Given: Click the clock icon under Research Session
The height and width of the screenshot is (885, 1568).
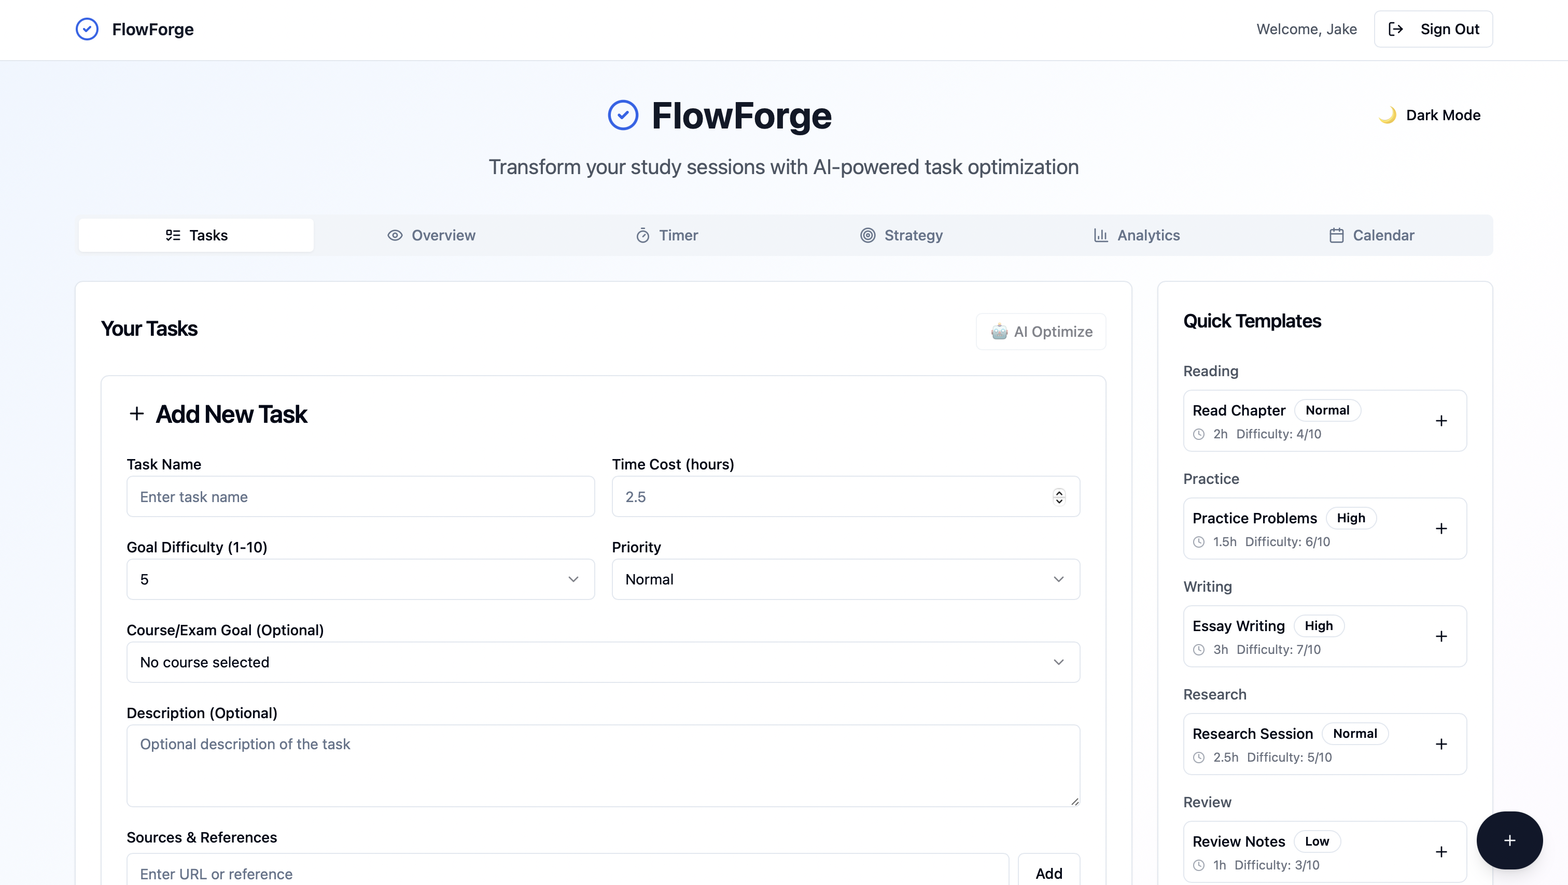Looking at the screenshot, I should 1198,757.
